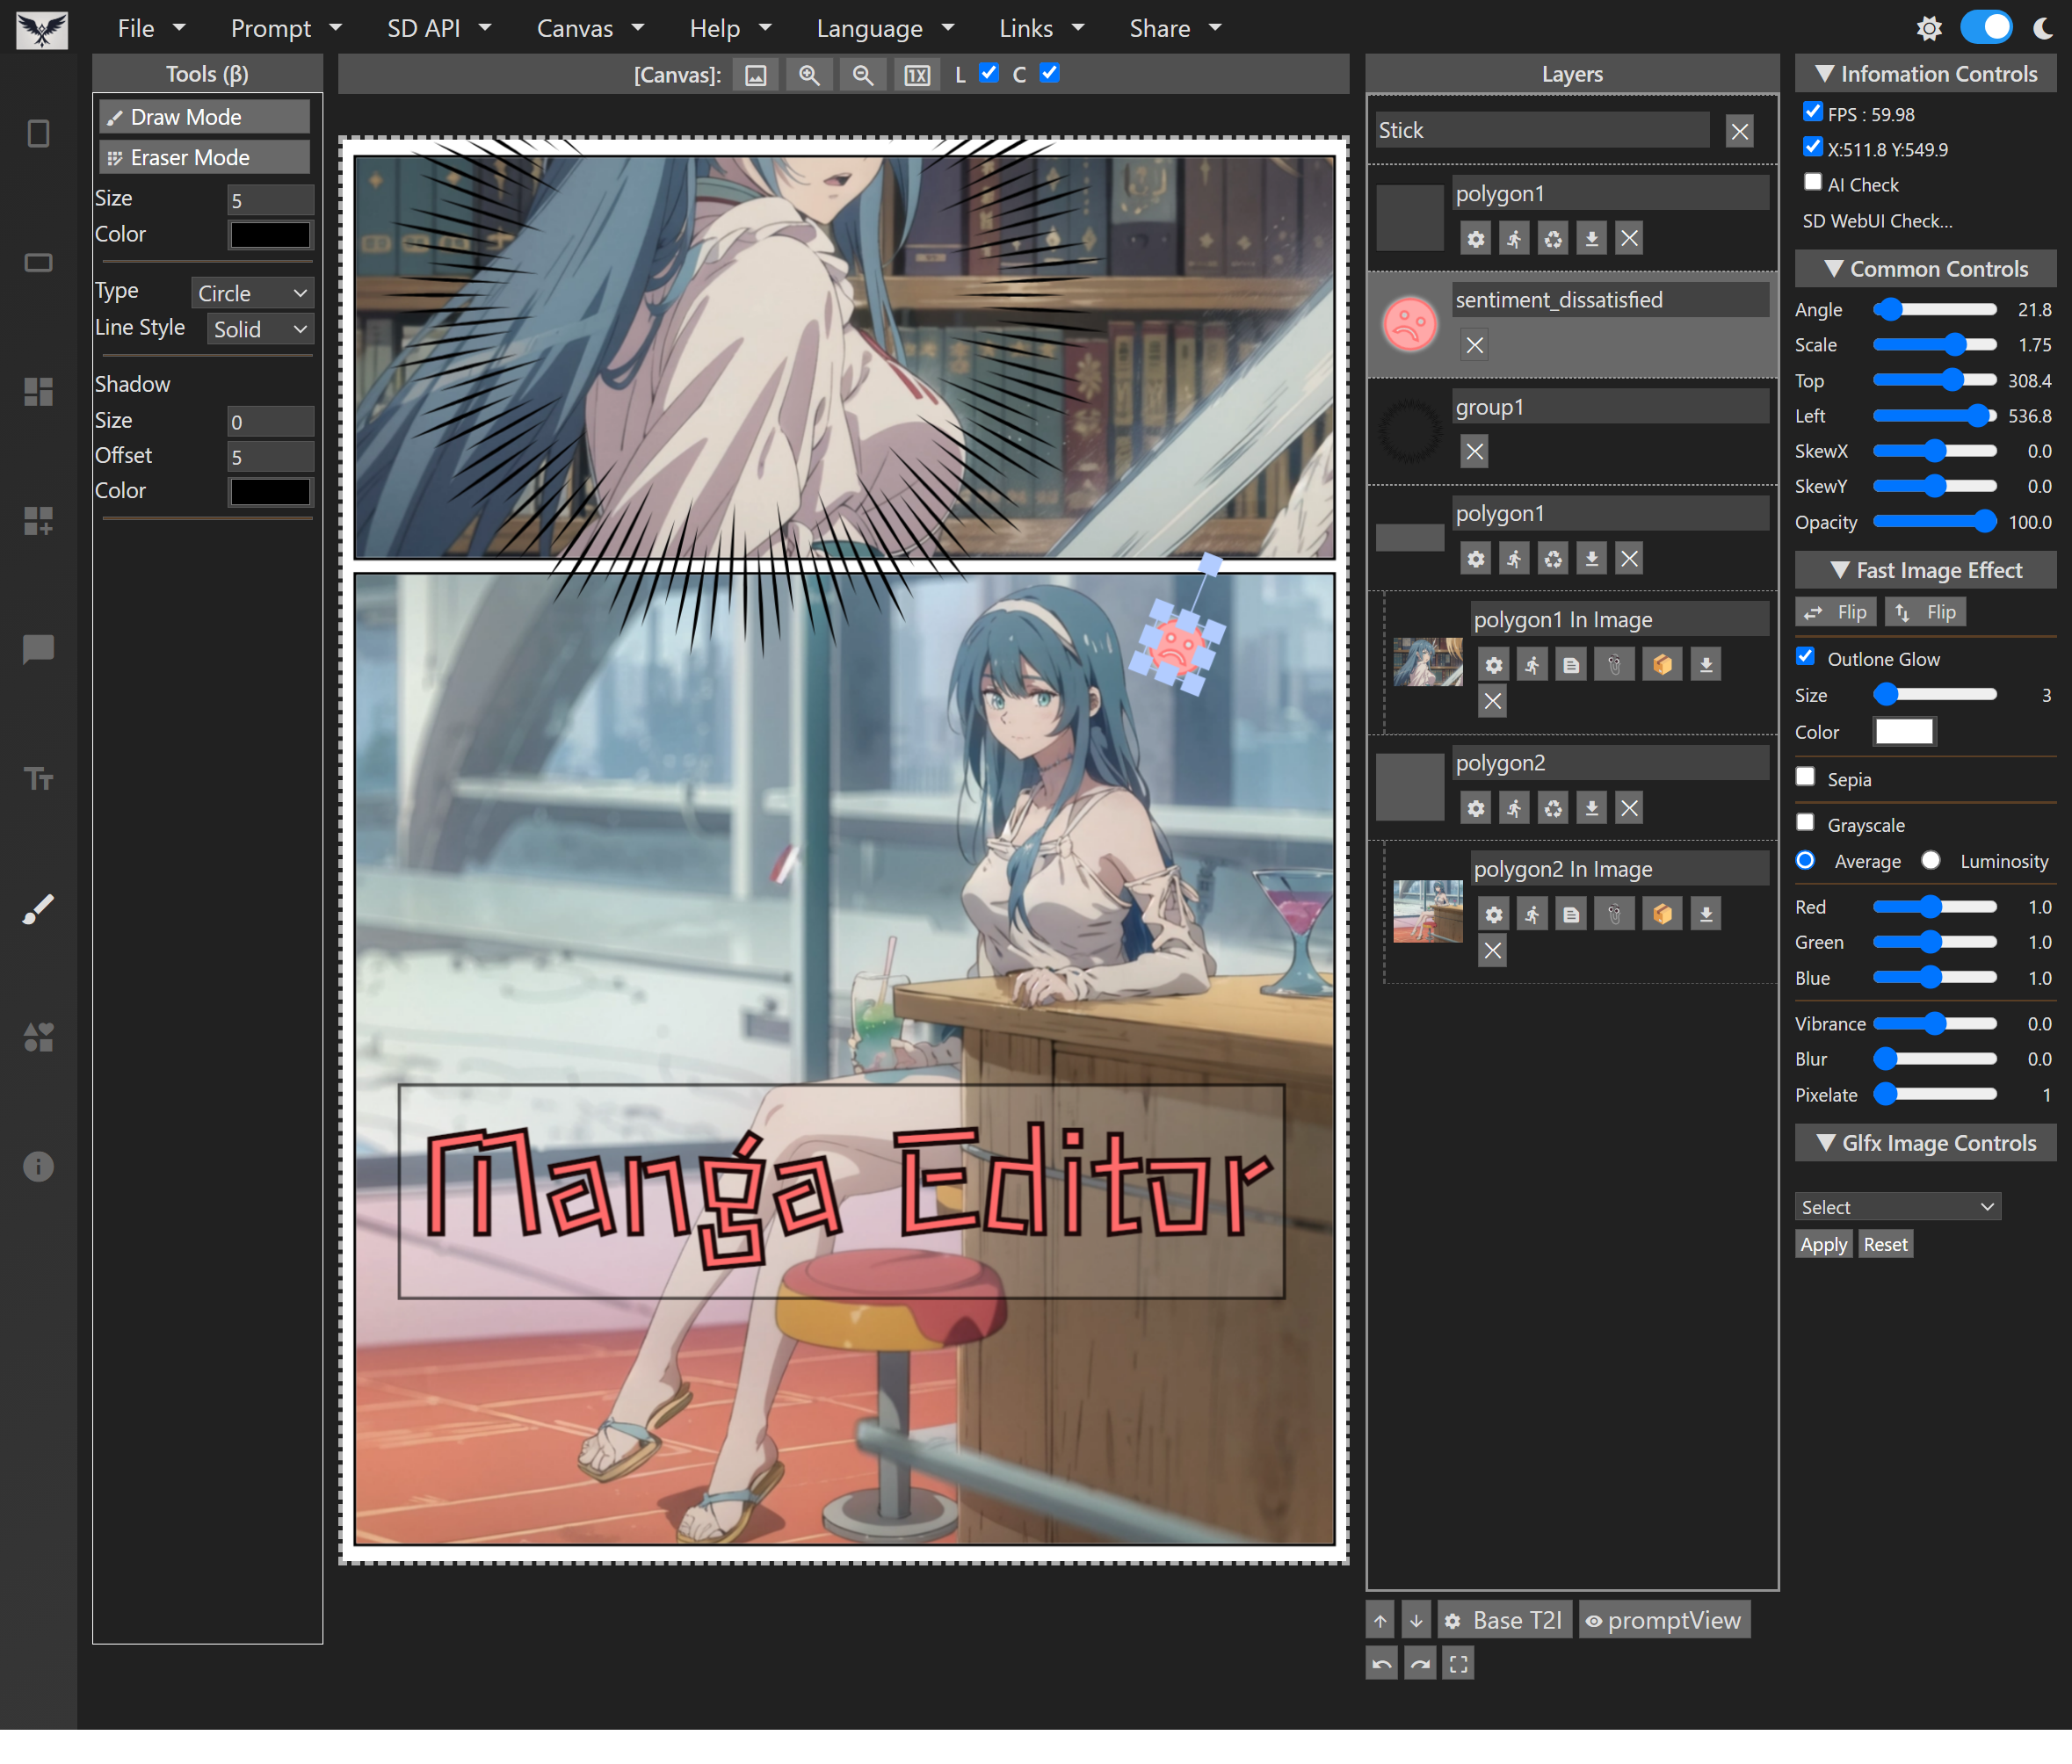Move layer up with the up arrow button

coord(1381,1621)
